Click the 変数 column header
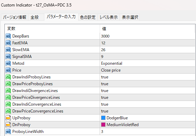 [x=52, y=29]
